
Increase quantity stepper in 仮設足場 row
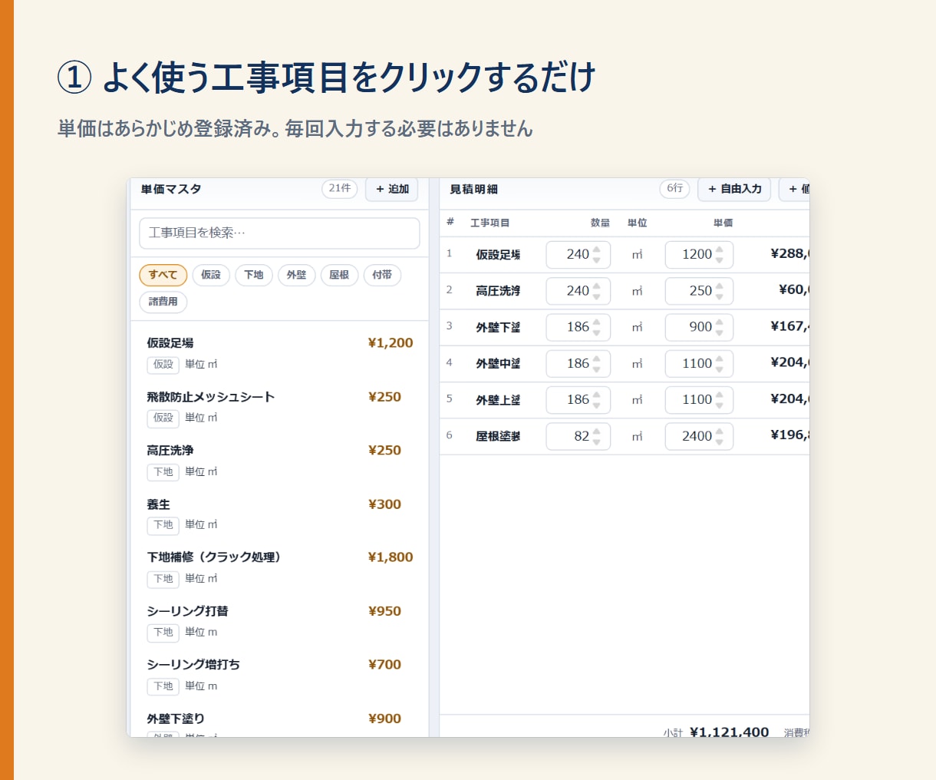pyautogui.click(x=597, y=250)
